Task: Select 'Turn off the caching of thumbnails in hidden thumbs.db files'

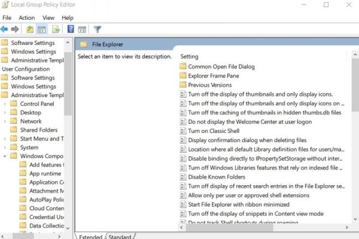Action: point(264,113)
